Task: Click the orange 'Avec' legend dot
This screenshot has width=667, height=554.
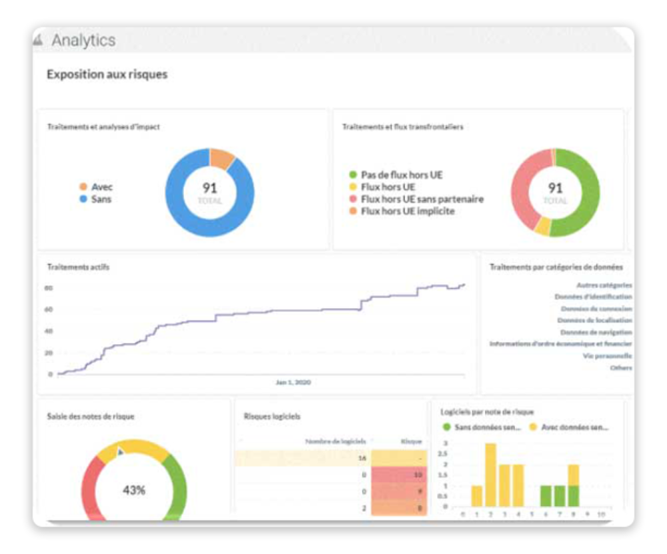Action: (x=83, y=187)
